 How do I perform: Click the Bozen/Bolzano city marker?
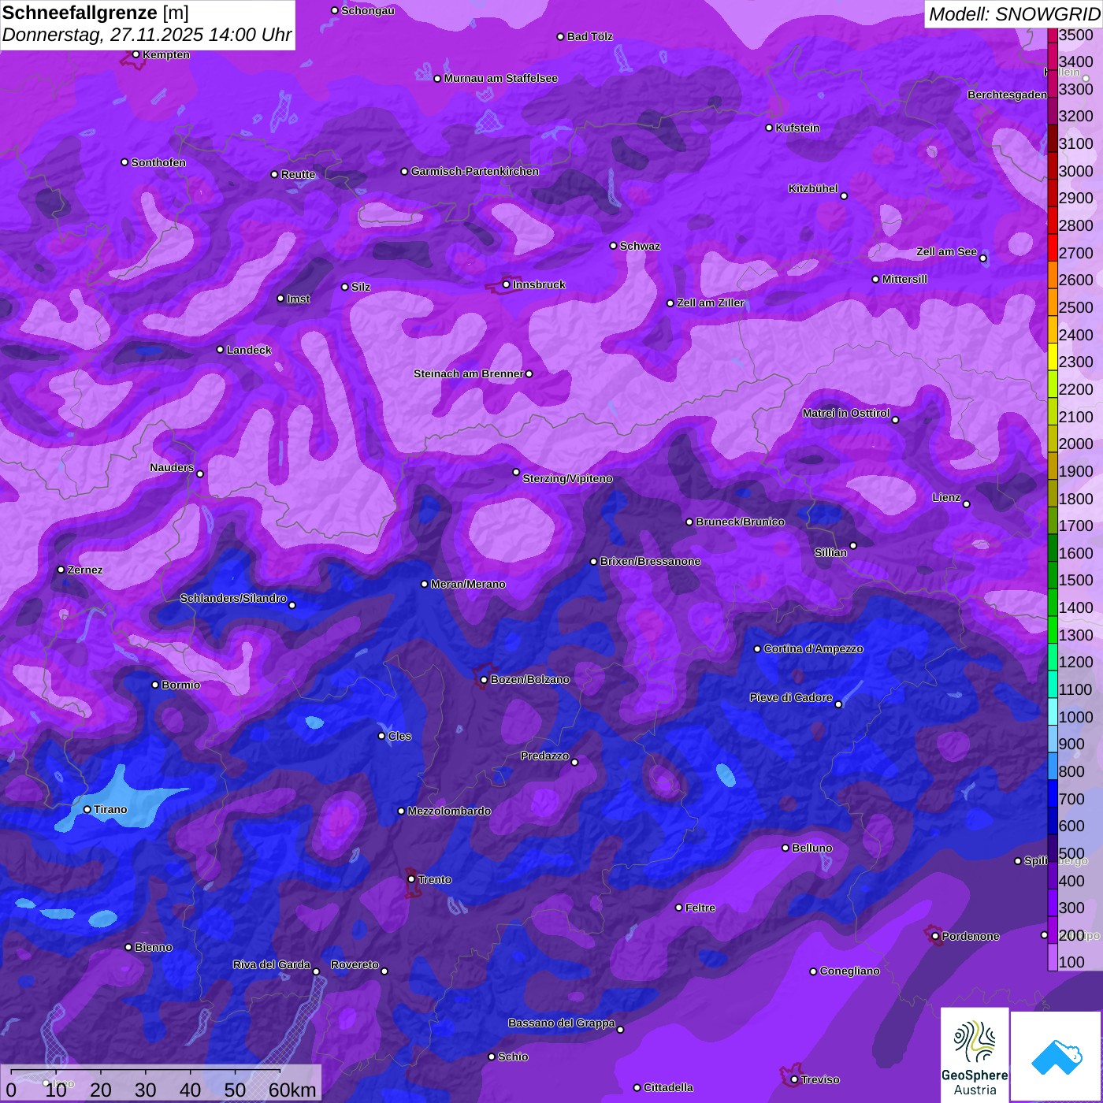click(484, 680)
